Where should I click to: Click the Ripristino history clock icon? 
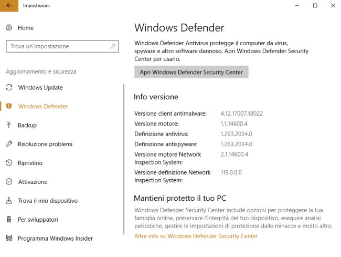coord(9,163)
